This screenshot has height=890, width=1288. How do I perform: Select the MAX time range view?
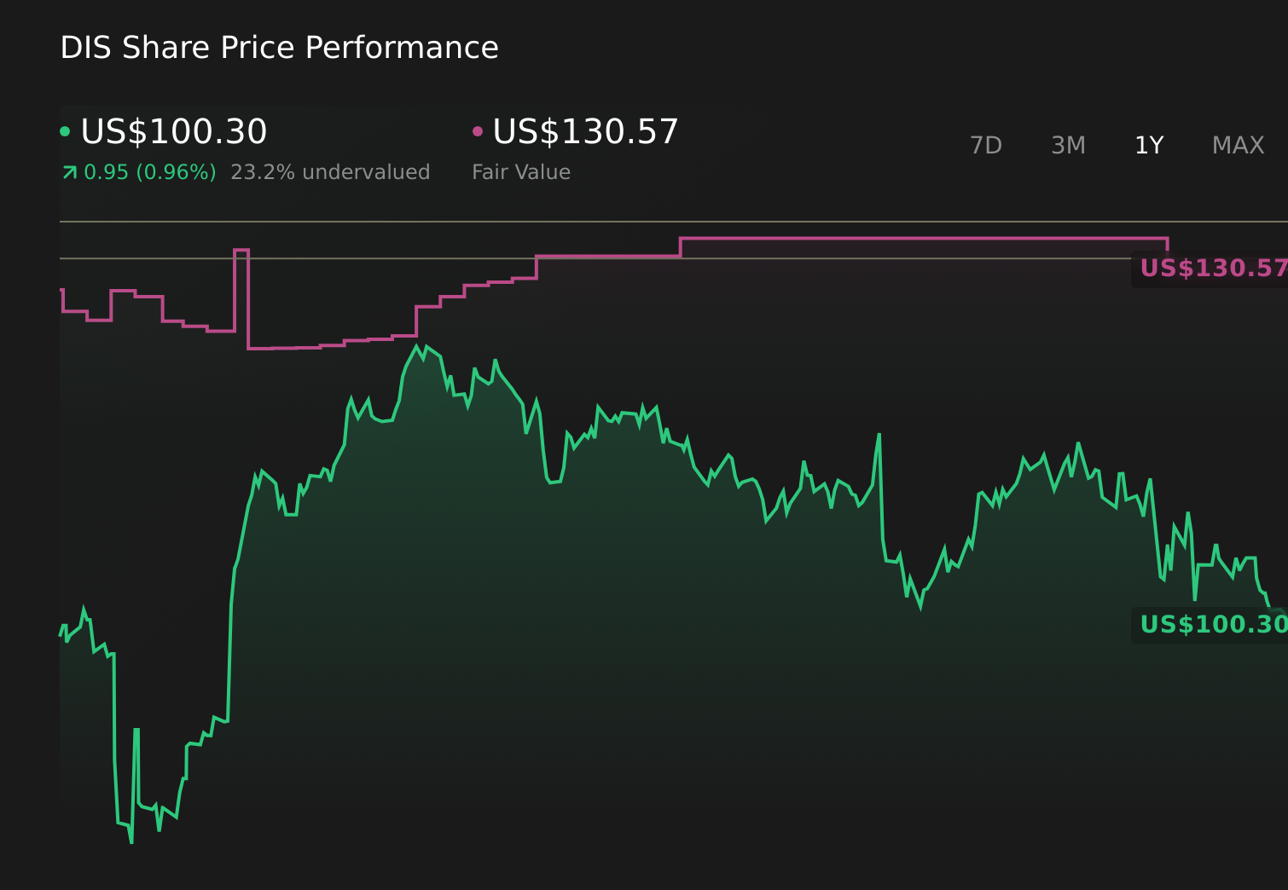(x=1237, y=145)
